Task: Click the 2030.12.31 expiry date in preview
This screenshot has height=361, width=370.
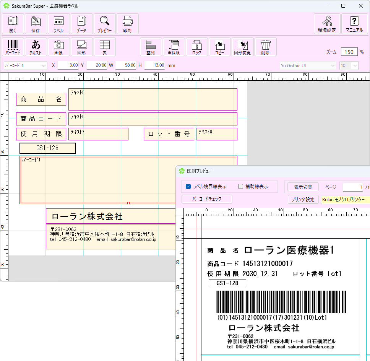Action: (260, 274)
